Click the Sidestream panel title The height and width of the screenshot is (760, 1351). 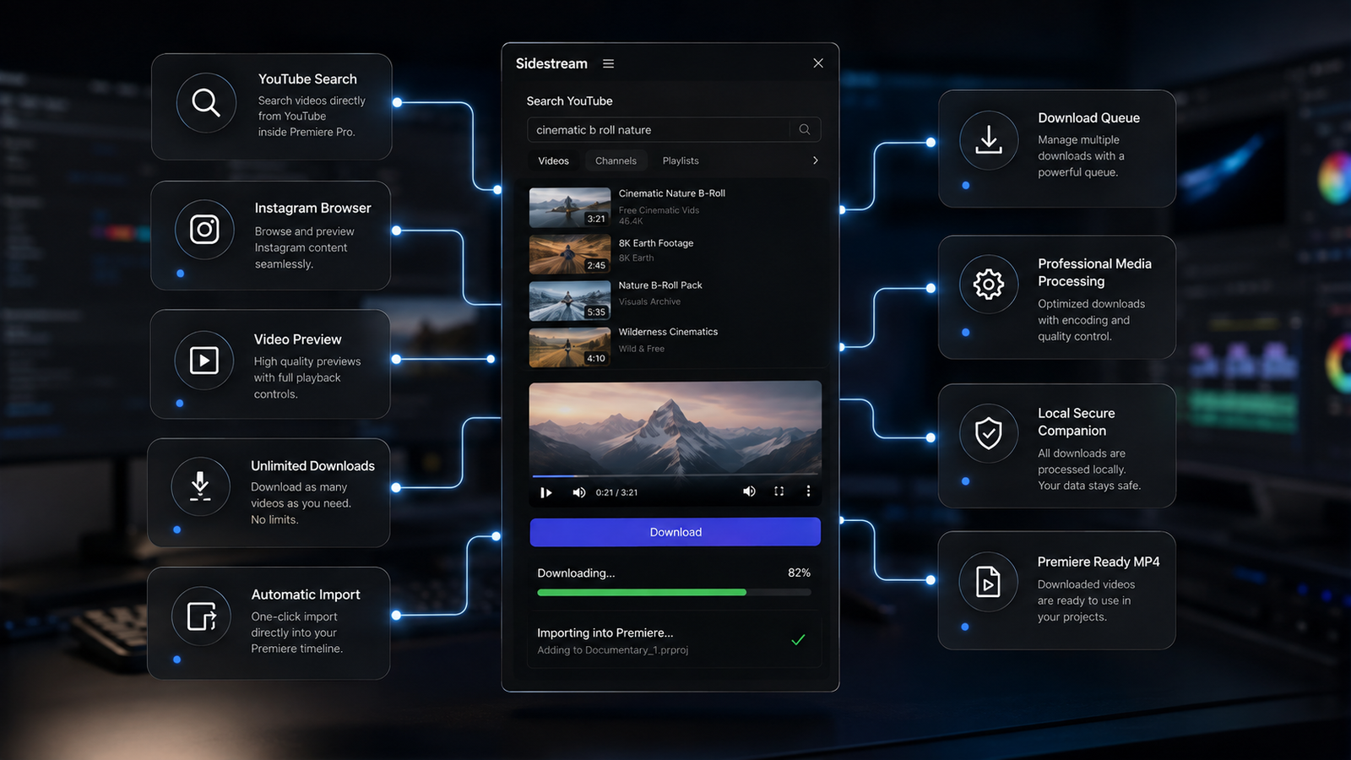[x=551, y=64]
